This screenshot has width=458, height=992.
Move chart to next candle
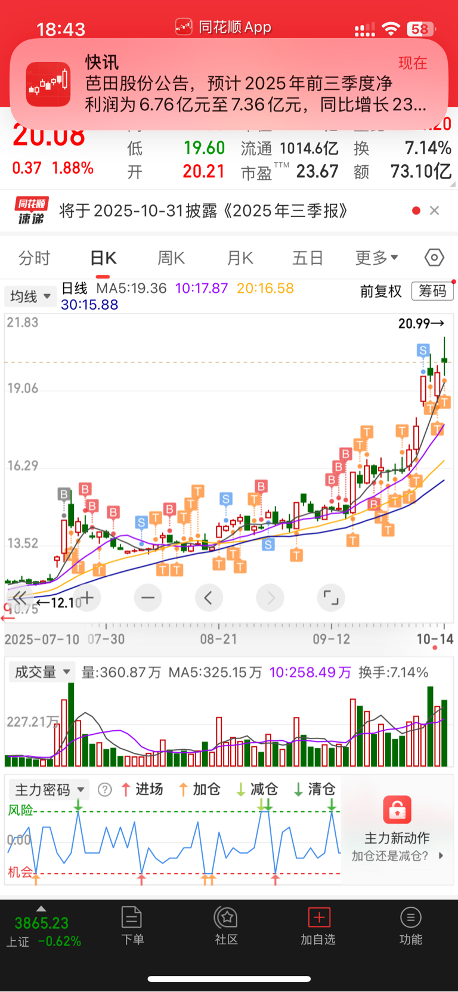point(270,598)
